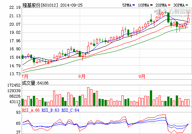Click the RSI_A:66 indicator label
The image size is (192, 134).
(31, 110)
